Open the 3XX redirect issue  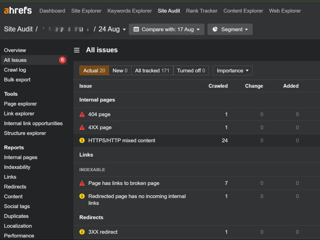[103, 232]
